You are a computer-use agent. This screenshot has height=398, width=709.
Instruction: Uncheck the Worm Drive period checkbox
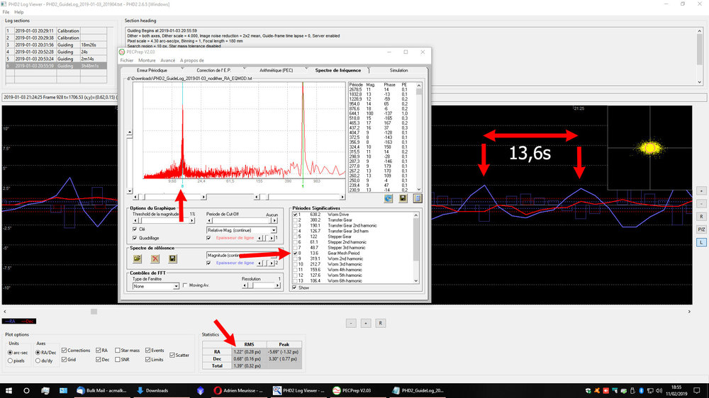tap(295, 215)
